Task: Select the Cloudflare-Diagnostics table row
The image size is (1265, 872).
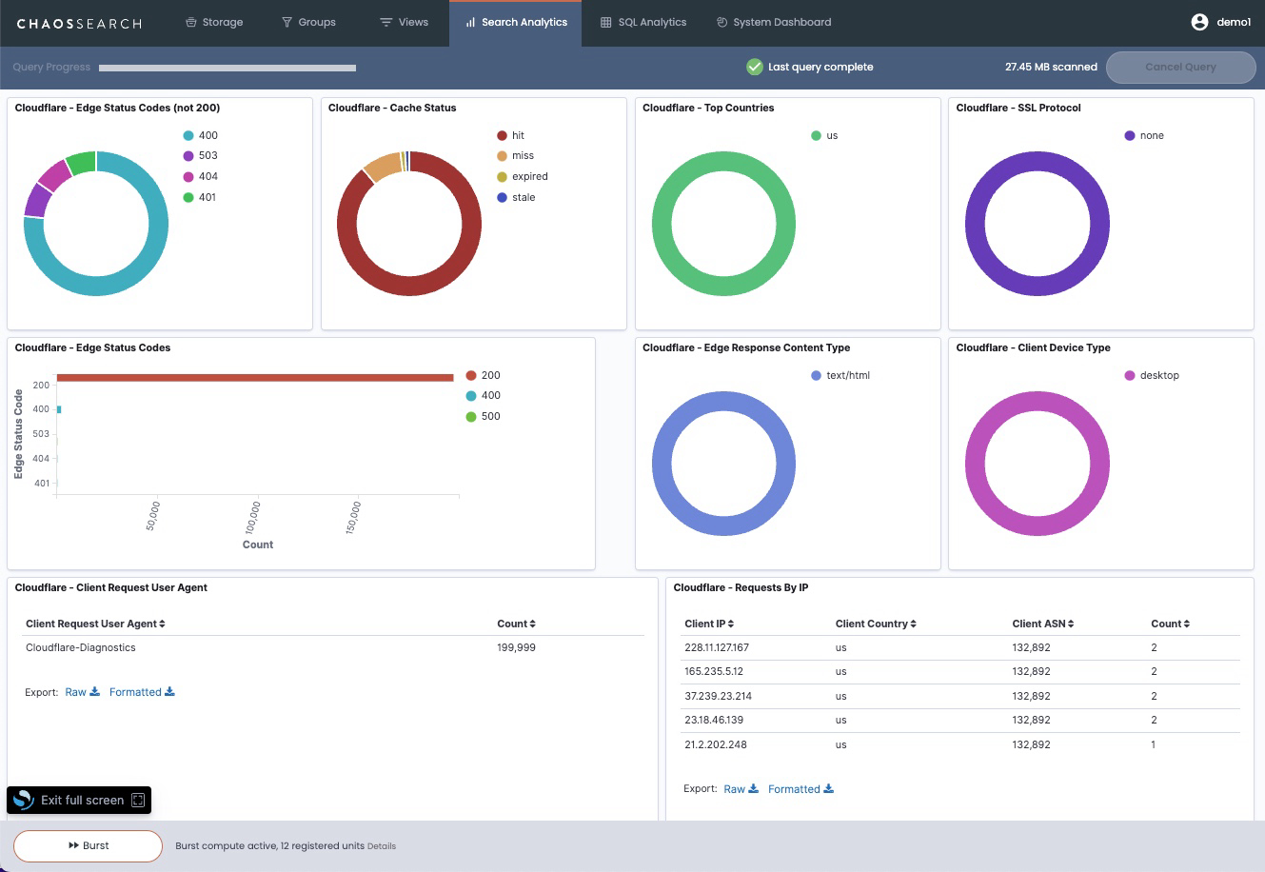Action: coord(333,647)
